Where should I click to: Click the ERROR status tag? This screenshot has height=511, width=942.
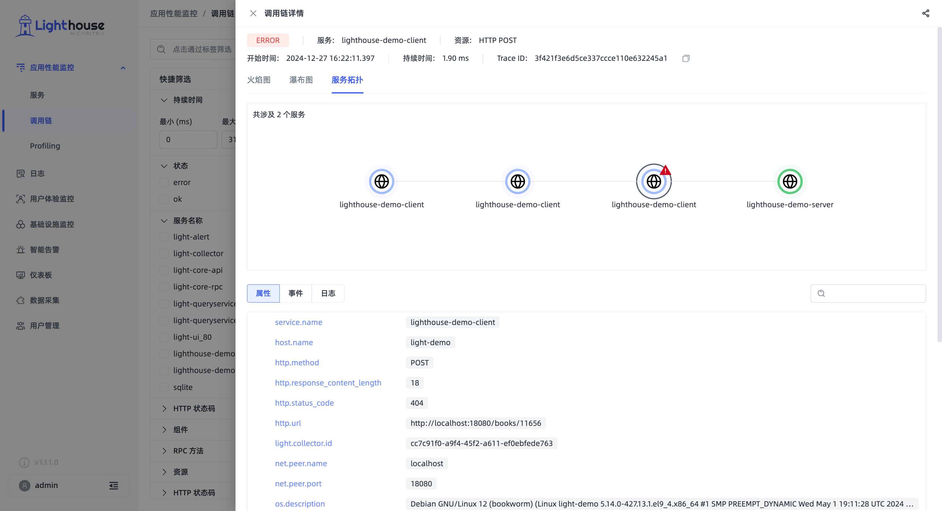[x=268, y=40]
